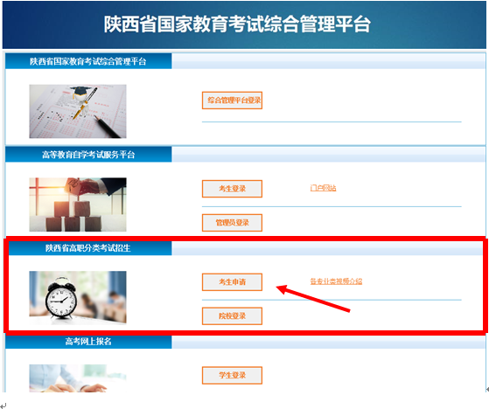489x409 pixels.
Task: Click the wooden blocks thumbnail image
Action: (78, 204)
